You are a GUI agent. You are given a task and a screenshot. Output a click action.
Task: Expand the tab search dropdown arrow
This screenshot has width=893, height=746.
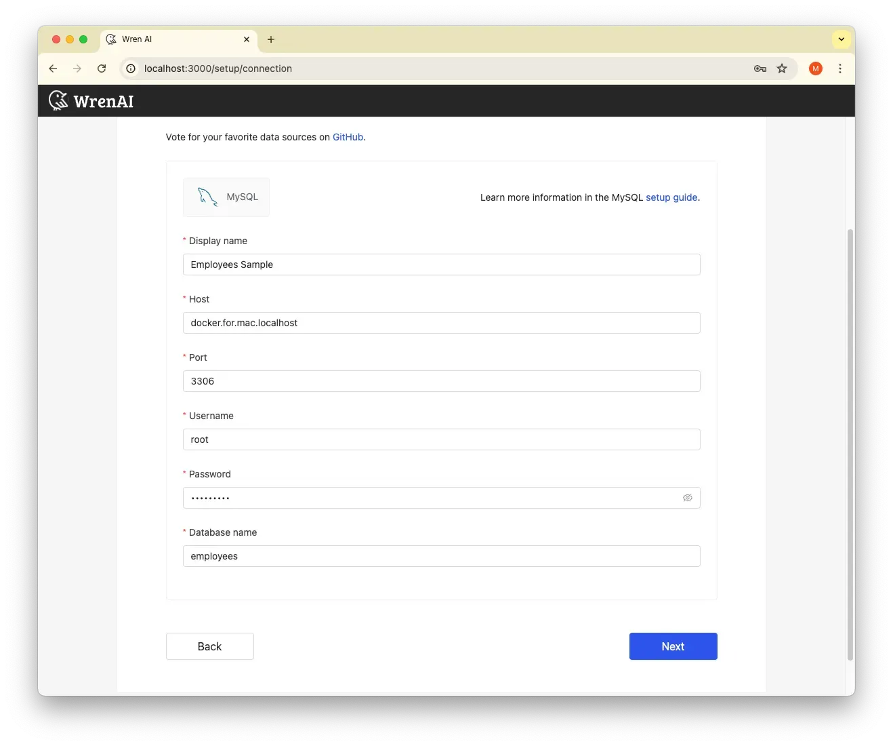842,39
